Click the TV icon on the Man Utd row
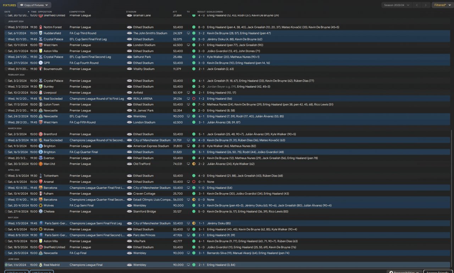The height and width of the screenshot is (273, 454). coord(188,164)
